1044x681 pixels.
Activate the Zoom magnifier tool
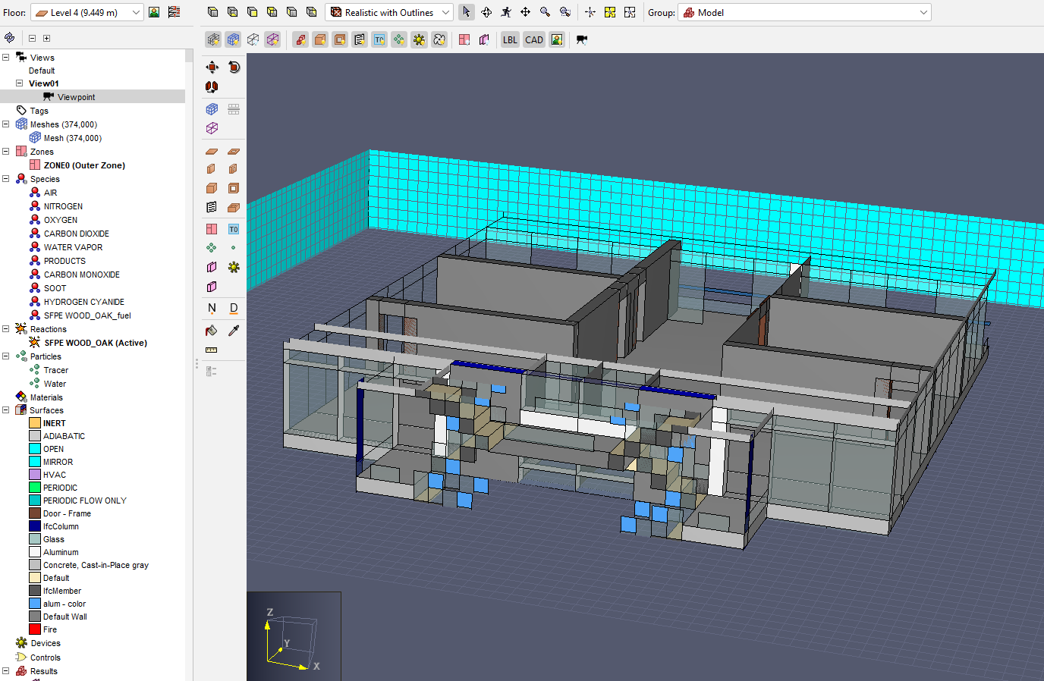click(545, 12)
